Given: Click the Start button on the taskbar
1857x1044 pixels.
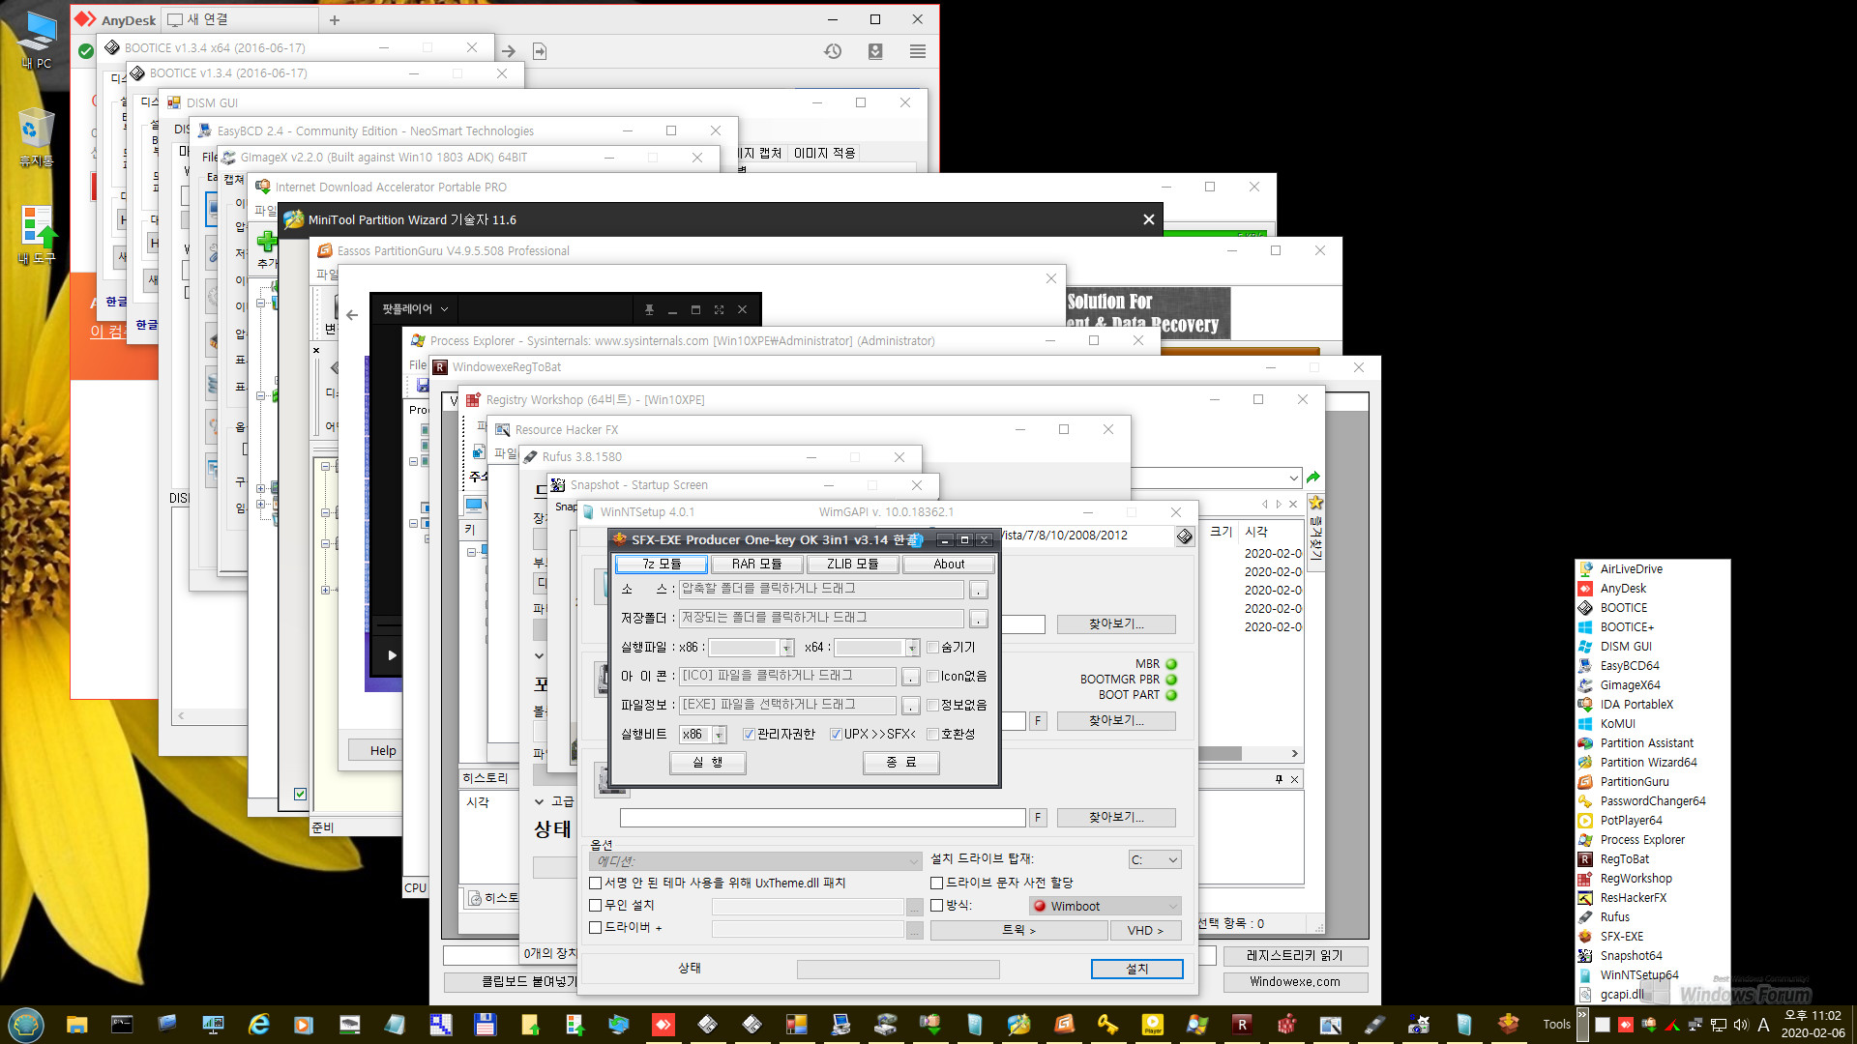Looking at the screenshot, I should 26,1025.
